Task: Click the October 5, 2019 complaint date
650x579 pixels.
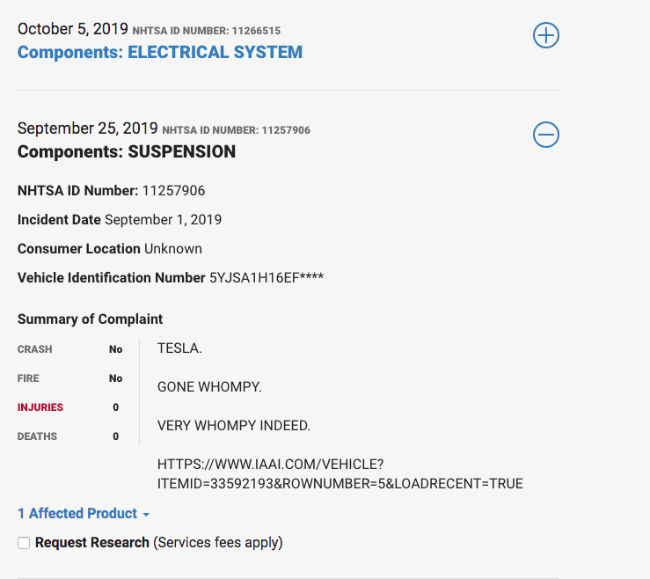Action: click(72, 29)
